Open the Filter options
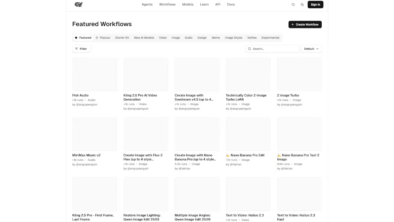 (81, 49)
